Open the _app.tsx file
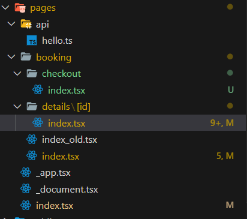Screen dimensions: 247x219 click(53, 173)
